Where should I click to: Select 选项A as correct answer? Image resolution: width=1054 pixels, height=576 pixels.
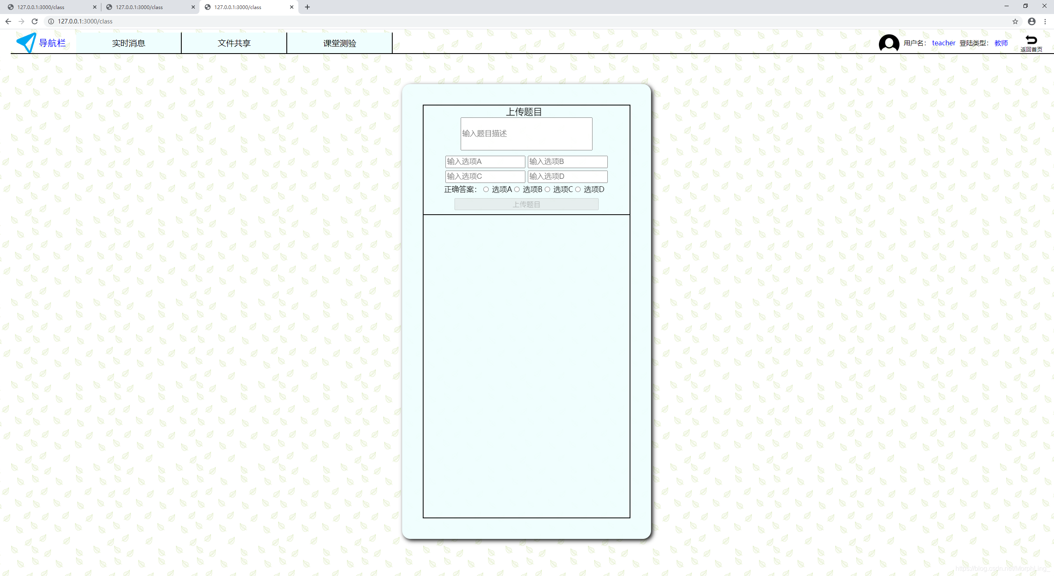[x=486, y=190]
